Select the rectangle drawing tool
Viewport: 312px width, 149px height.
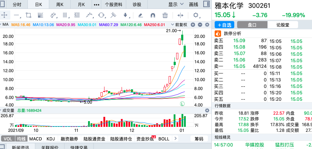(x=29, y=15)
